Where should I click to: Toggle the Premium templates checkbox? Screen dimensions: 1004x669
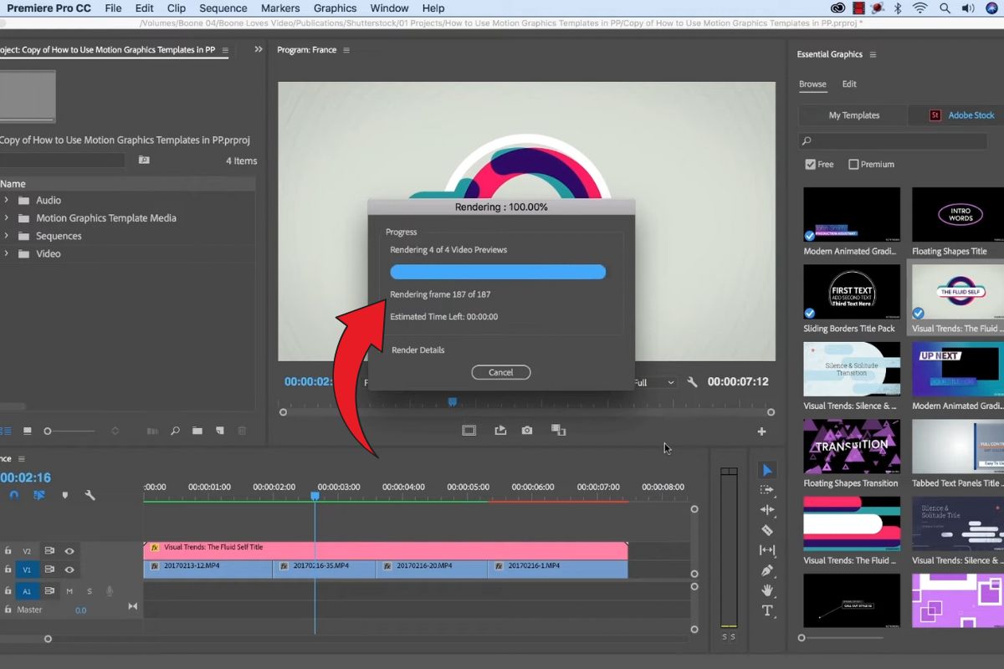click(853, 164)
